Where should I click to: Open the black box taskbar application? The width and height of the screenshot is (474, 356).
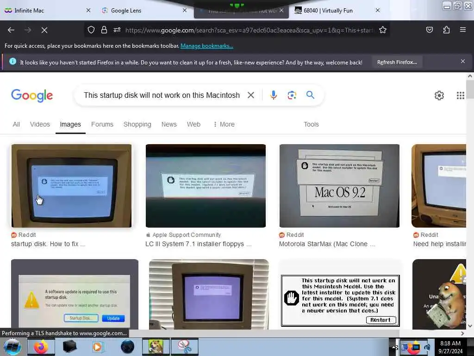point(69,347)
